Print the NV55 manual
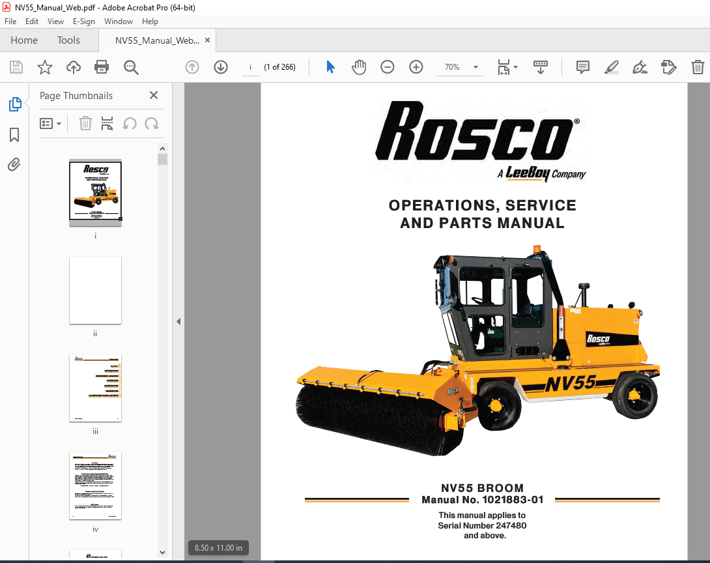710x563 pixels. coord(102,67)
